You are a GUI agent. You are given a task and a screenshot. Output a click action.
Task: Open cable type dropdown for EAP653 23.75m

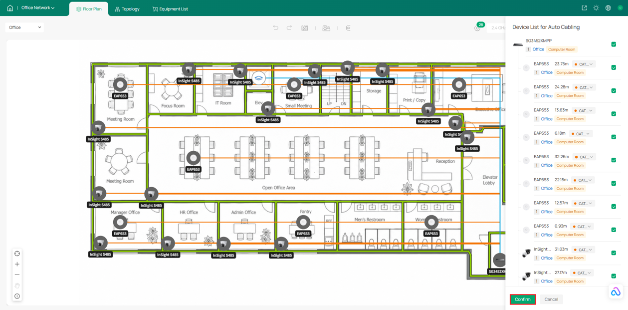click(584, 64)
